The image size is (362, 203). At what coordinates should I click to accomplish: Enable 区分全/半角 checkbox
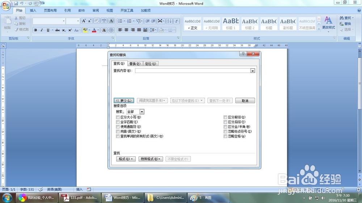(x=225, y=127)
